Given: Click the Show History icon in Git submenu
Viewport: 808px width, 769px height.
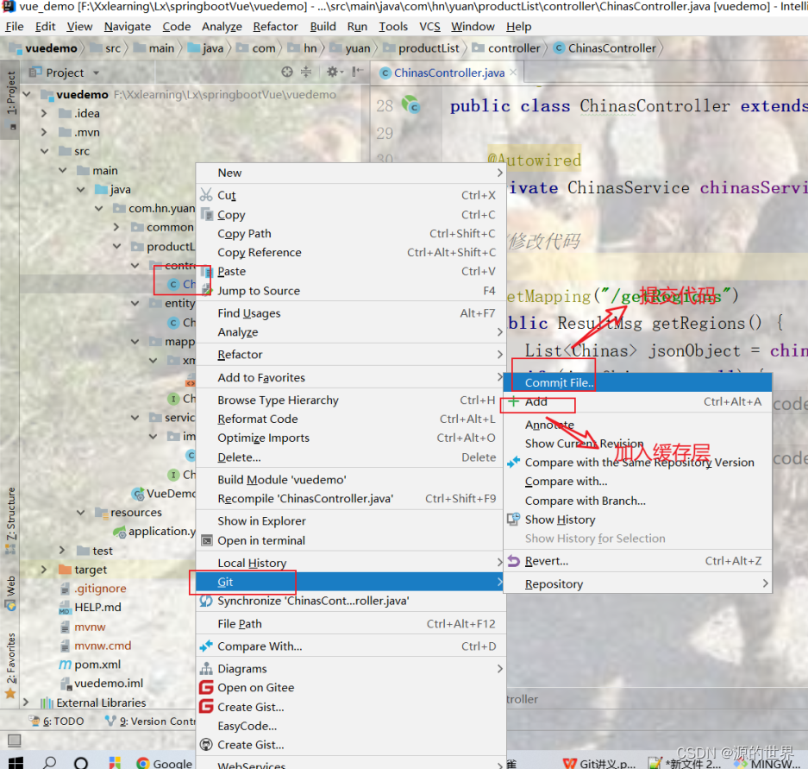Looking at the screenshot, I should point(513,519).
